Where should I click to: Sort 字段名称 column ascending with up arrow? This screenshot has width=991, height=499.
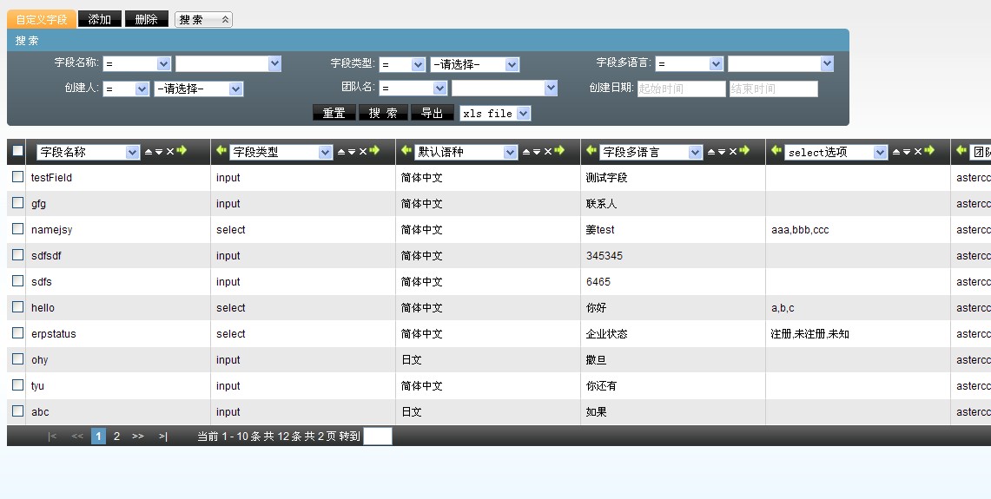click(148, 152)
